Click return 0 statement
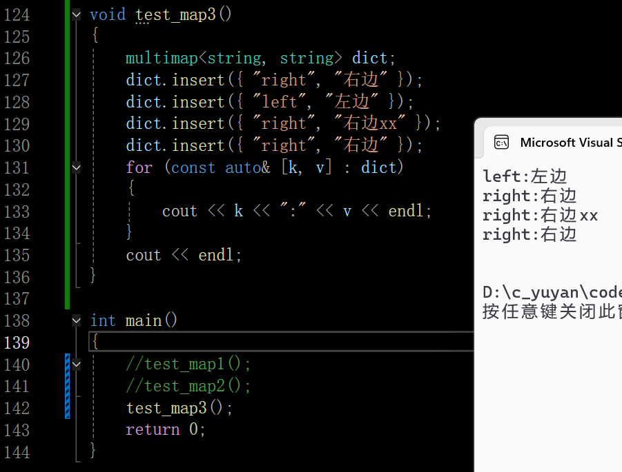Screen dimensions: 622x472 [165, 429]
